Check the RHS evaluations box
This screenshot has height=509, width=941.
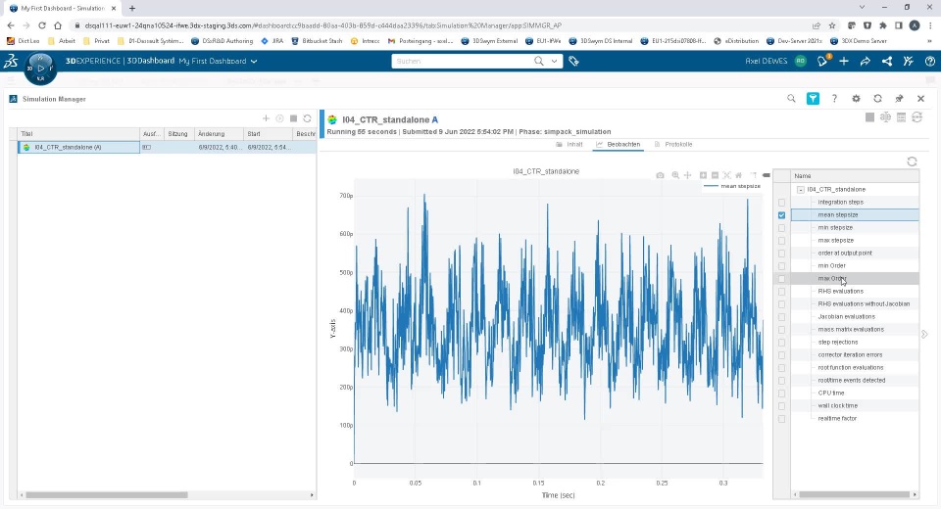coord(781,292)
